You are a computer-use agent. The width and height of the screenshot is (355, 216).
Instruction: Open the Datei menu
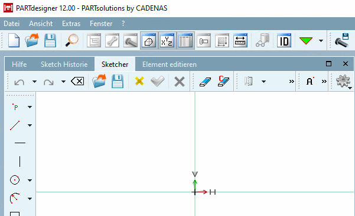pos(12,23)
